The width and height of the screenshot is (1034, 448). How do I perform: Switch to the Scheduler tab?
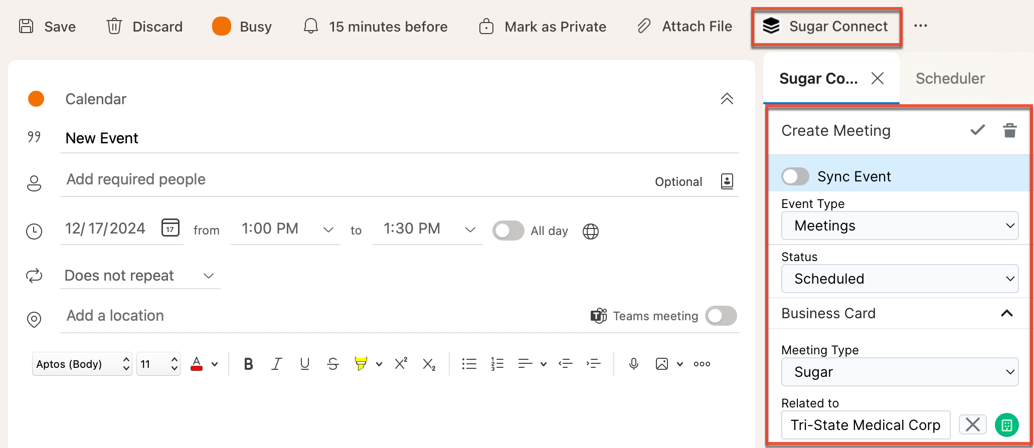950,79
